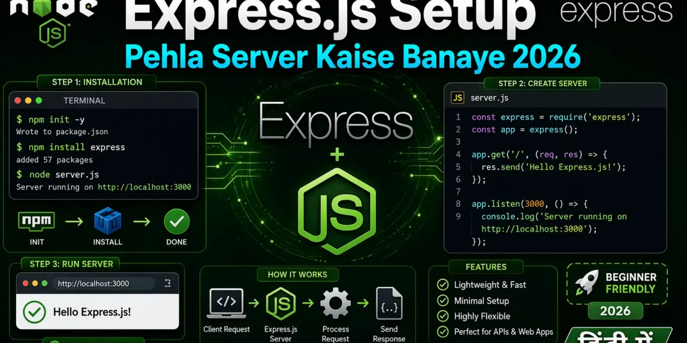The width and height of the screenshot is (687, 343).
Task: Click the browser address bar showing http://localhost:3000
Action: (104, 283)
